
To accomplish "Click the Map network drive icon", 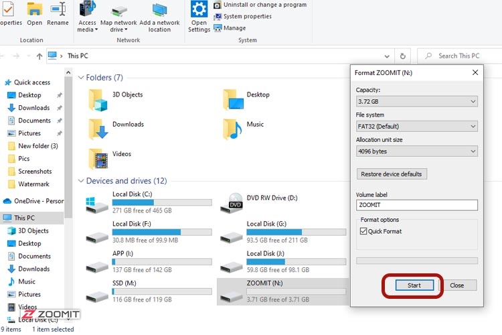I will [118, 10].
